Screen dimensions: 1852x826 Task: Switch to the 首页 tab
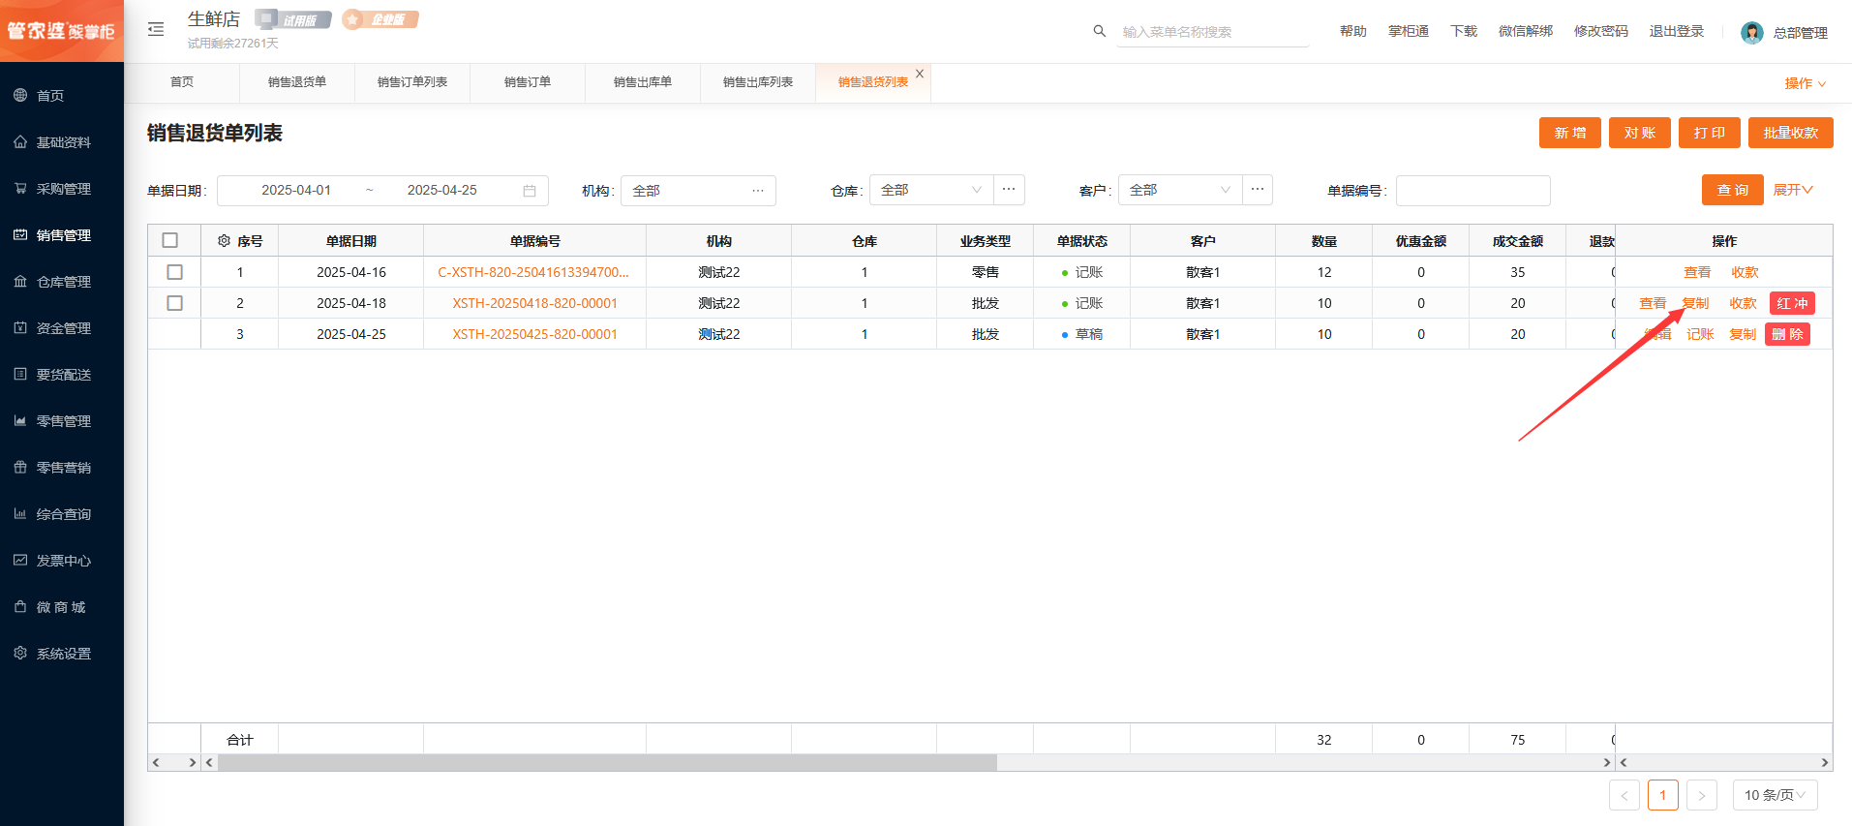182,82
